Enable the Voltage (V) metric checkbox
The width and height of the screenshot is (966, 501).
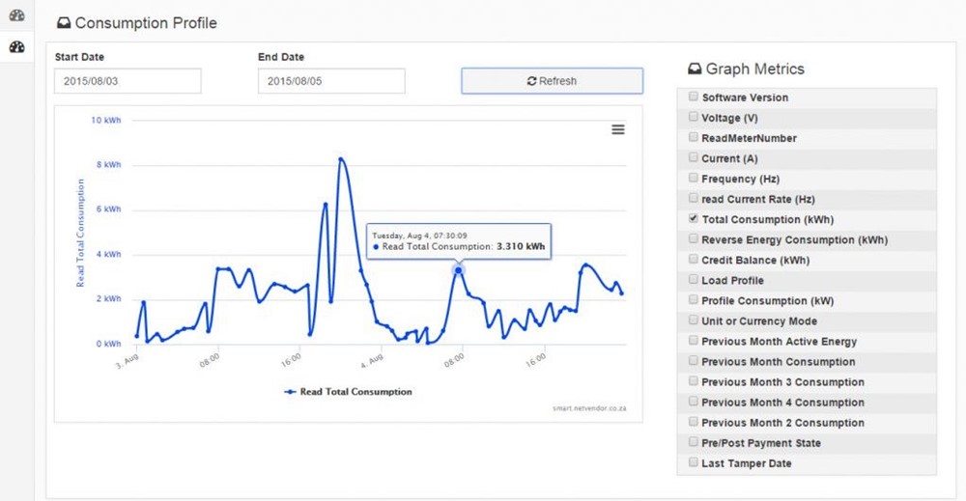click(694, 117)
